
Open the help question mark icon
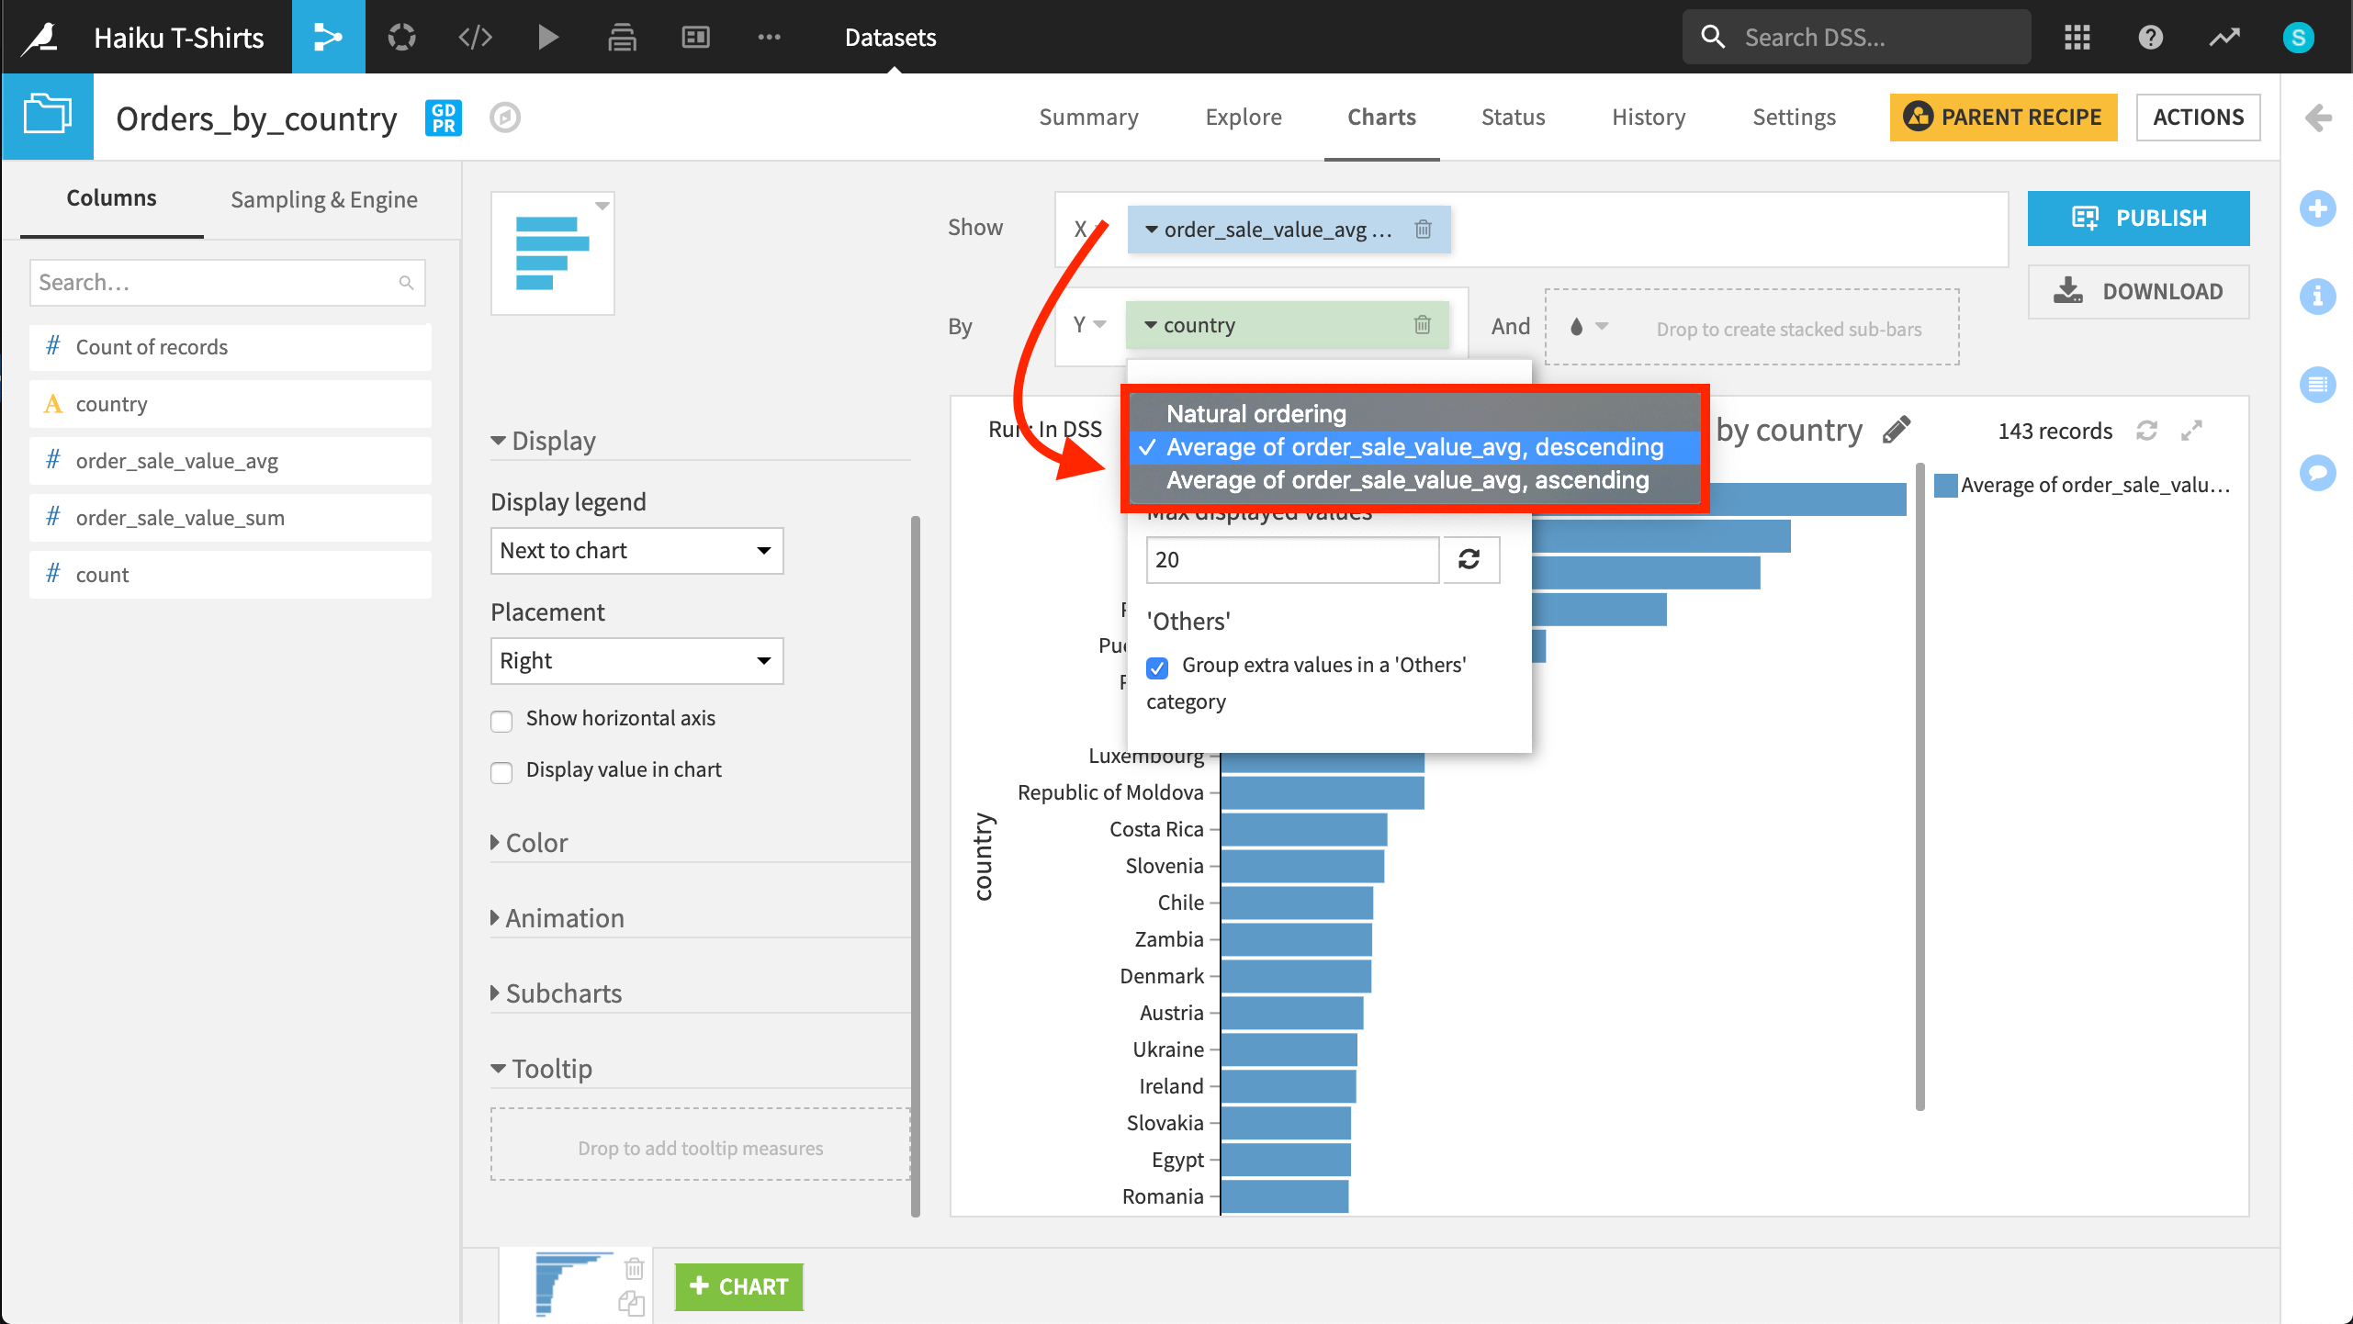pyautogui.click(x=2150, y=37)
